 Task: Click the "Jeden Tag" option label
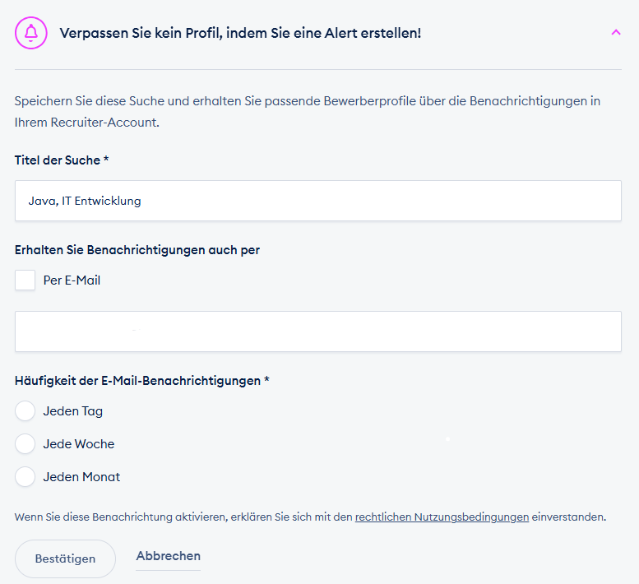73,411
